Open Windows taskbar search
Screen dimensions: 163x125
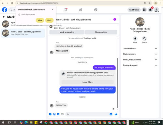(x=9, y=122)
